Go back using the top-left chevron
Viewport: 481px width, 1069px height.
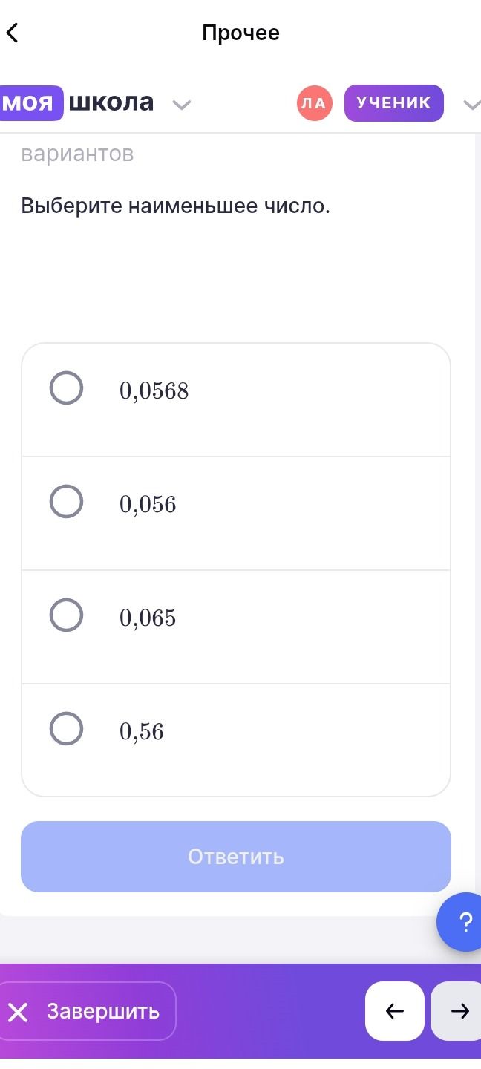coord(12,33)
